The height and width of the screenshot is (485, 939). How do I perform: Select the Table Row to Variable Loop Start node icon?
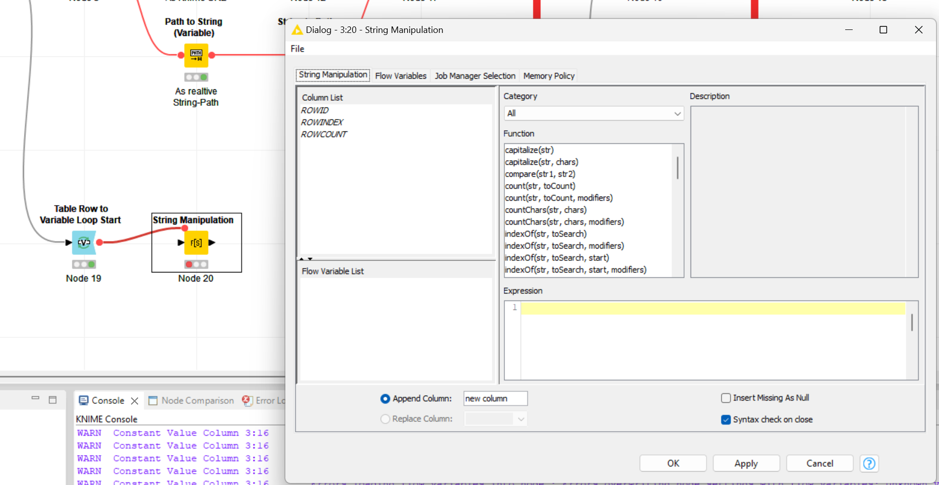(x=84, y=242)
